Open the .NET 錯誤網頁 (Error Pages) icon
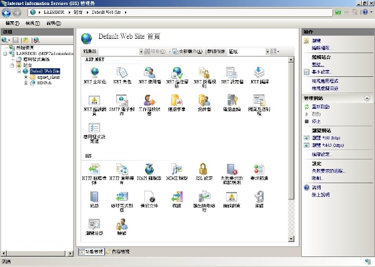The image size is (375, 267). (95, 100)
